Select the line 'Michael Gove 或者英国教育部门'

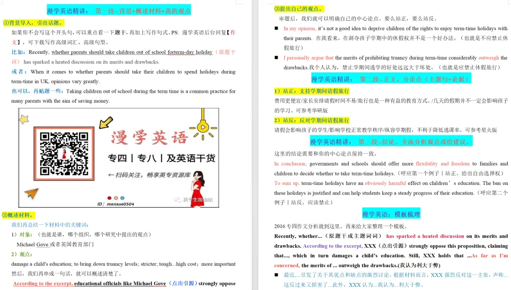[x=55, y=245]
